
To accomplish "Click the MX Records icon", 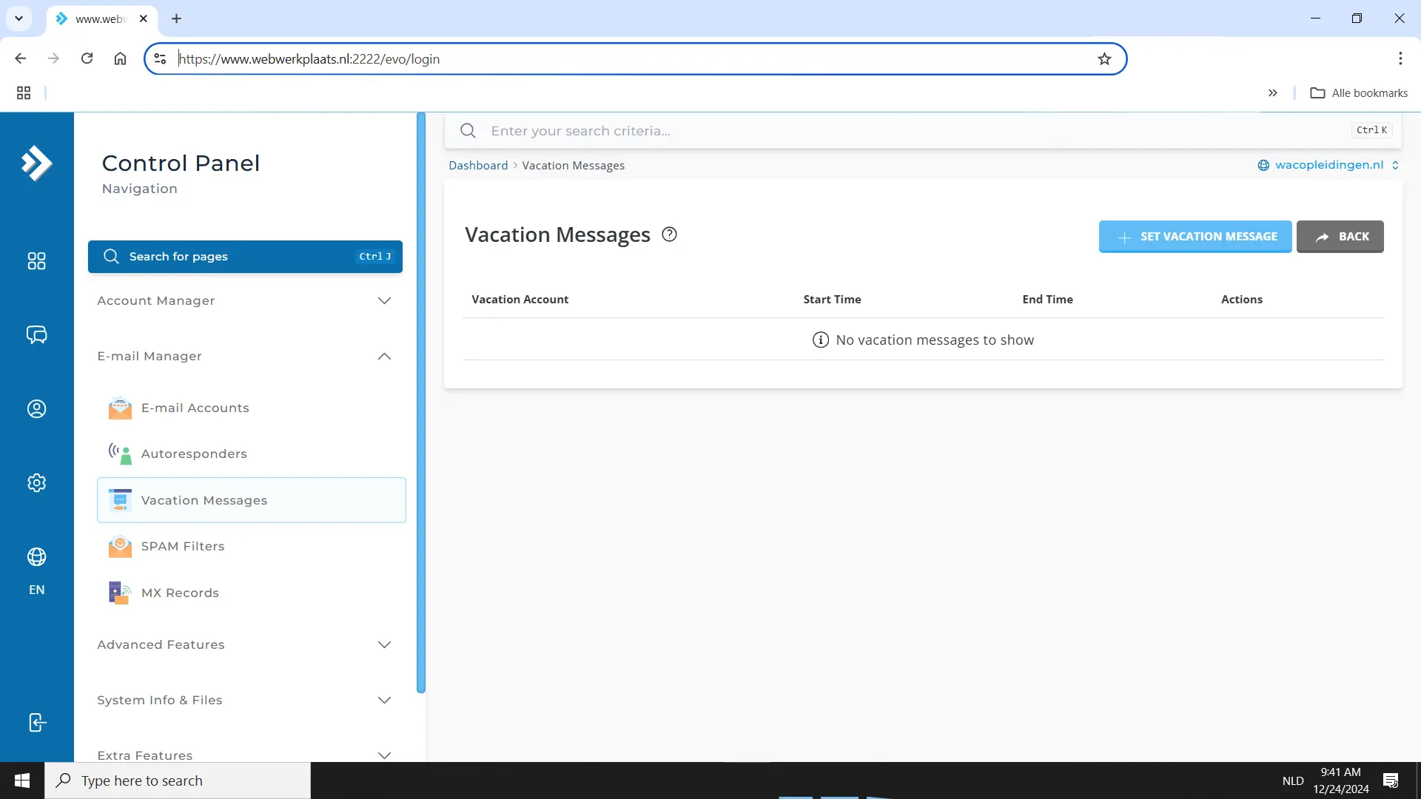I will tap(120, 593).
